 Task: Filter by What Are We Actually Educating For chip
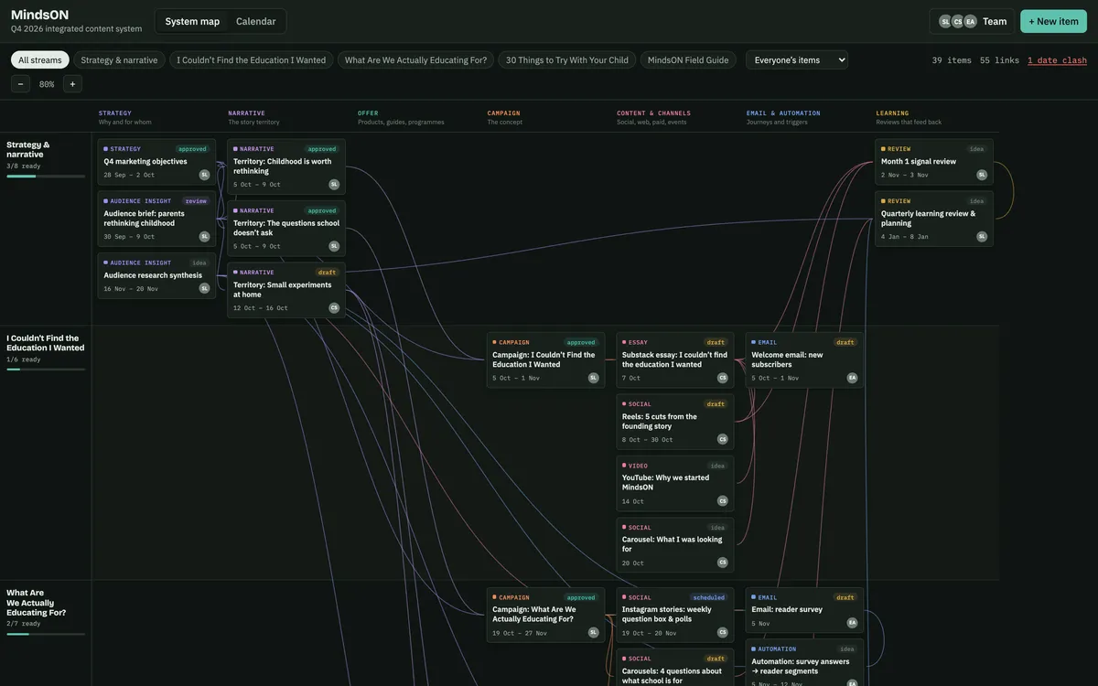[x=415, y=59]
